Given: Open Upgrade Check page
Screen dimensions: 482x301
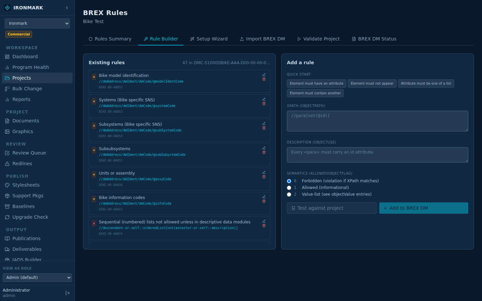Looking at the screenshot, I should [37, 217].
